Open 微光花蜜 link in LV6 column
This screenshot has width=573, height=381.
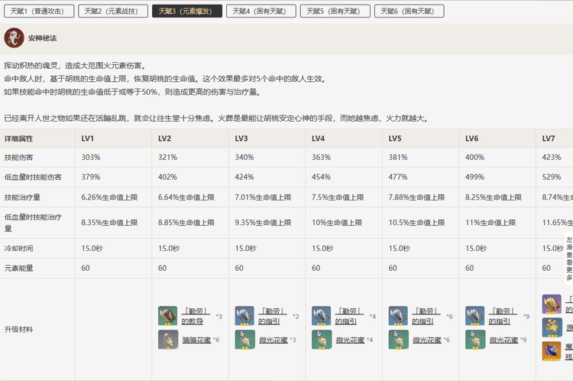tap(503, 340)
